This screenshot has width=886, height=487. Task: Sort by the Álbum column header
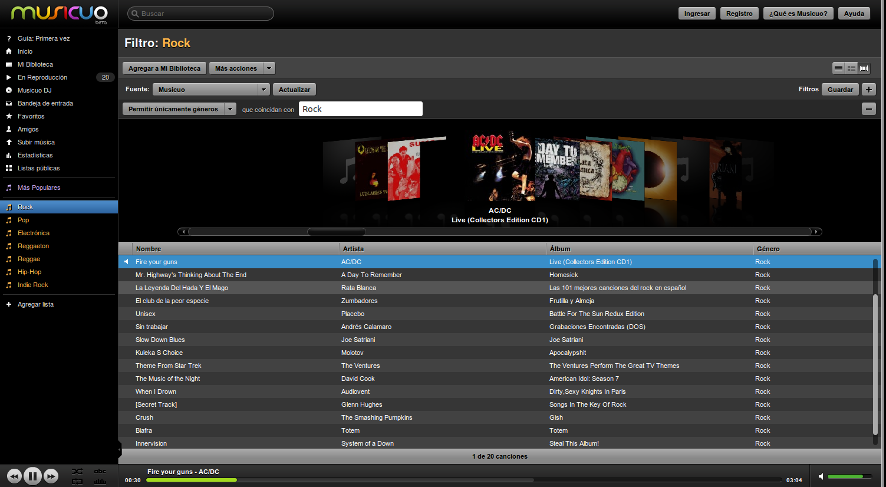(650, 249)
